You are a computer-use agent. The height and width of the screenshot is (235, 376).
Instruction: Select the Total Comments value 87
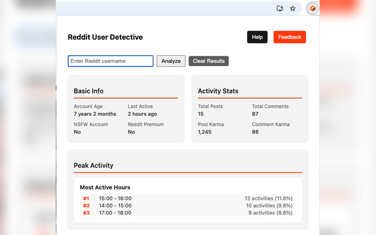coord(255,114)
